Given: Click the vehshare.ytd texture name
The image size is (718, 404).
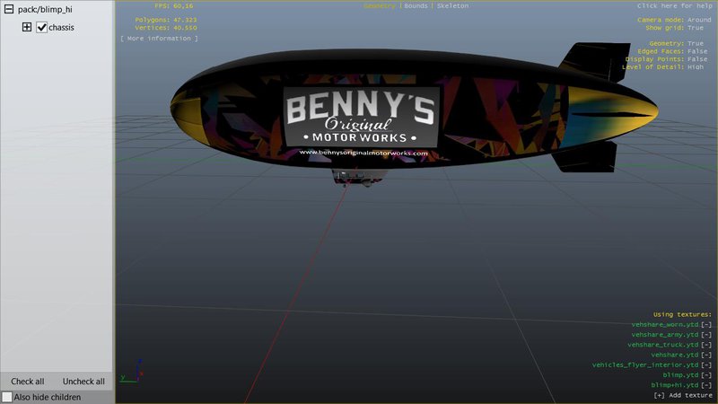Looking at the screenshot, I should (x=675, y=355).
